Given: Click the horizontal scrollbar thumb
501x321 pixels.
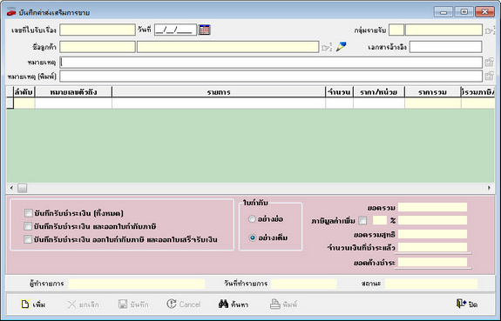Looking at the screenshot, I should [x=22, y=188].
